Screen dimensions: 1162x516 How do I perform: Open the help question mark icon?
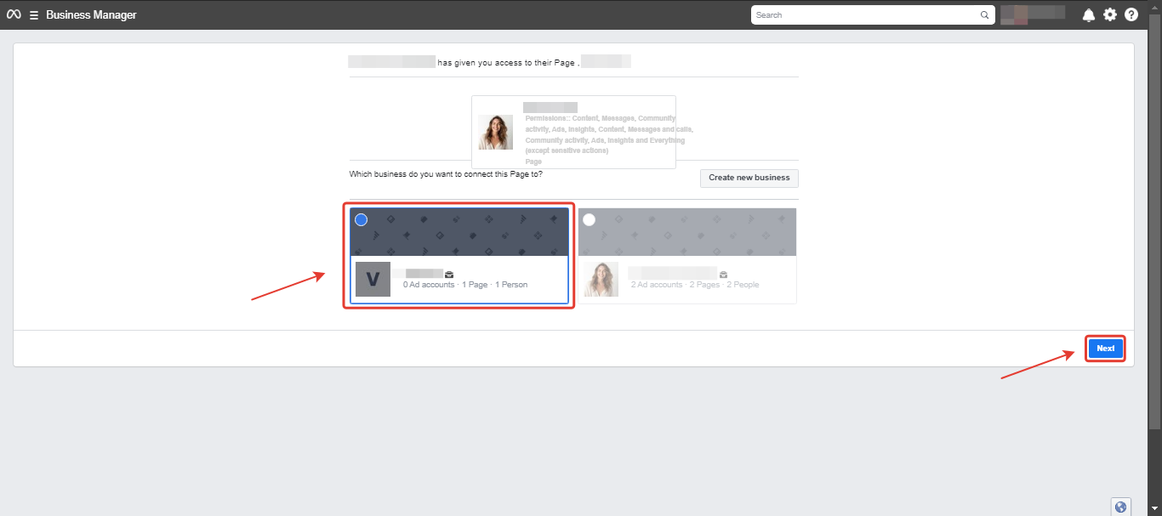click(x=1131, y=14)
